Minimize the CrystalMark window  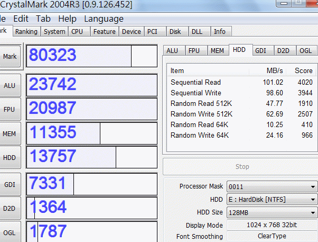pos(284,3)
